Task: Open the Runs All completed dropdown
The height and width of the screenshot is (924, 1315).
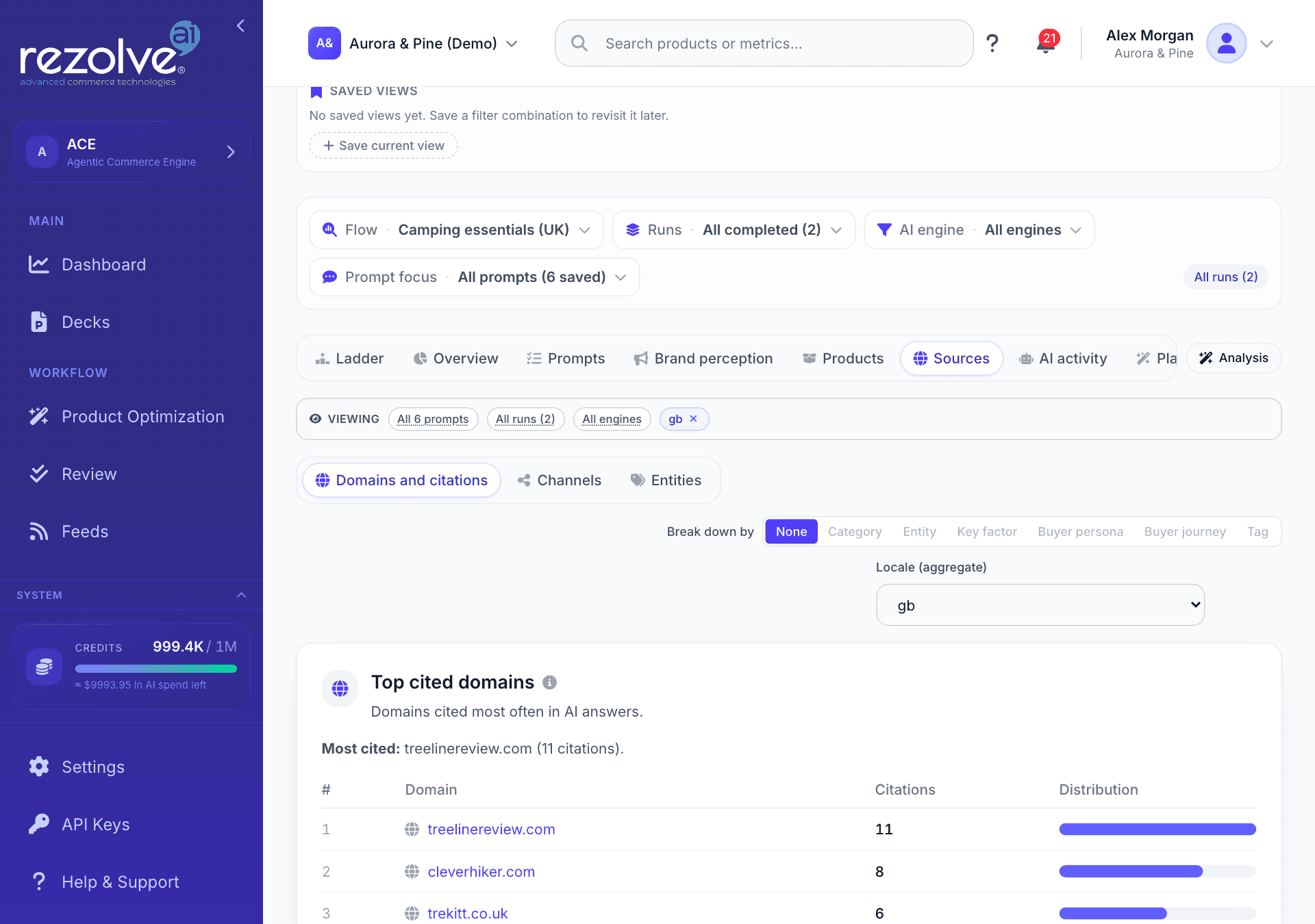Action: click(x=734, y=230)
